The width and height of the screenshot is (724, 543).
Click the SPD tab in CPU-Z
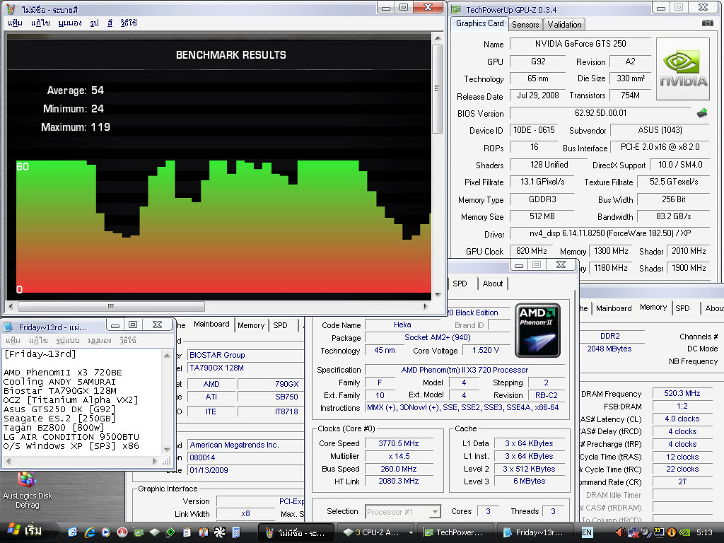tap(460, 284)
